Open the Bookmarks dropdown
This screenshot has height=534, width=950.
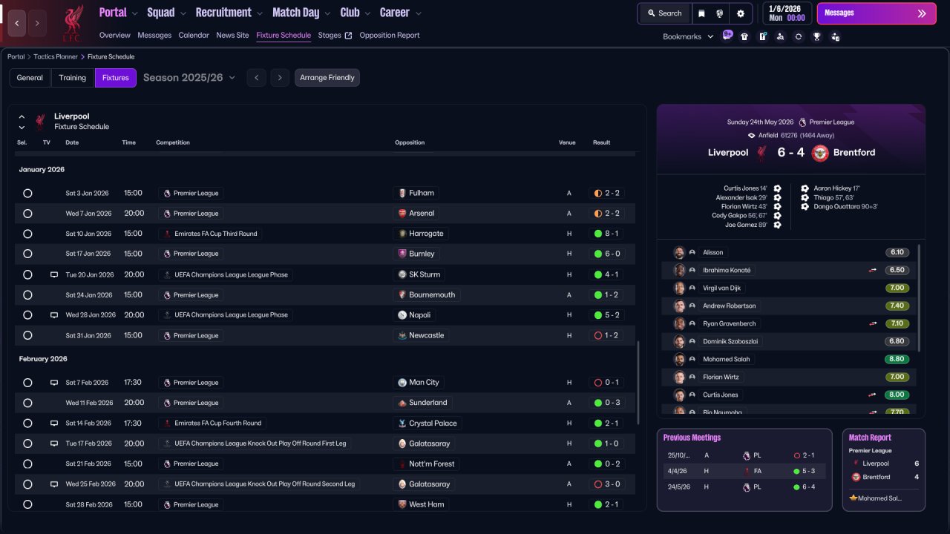point(688,36)
